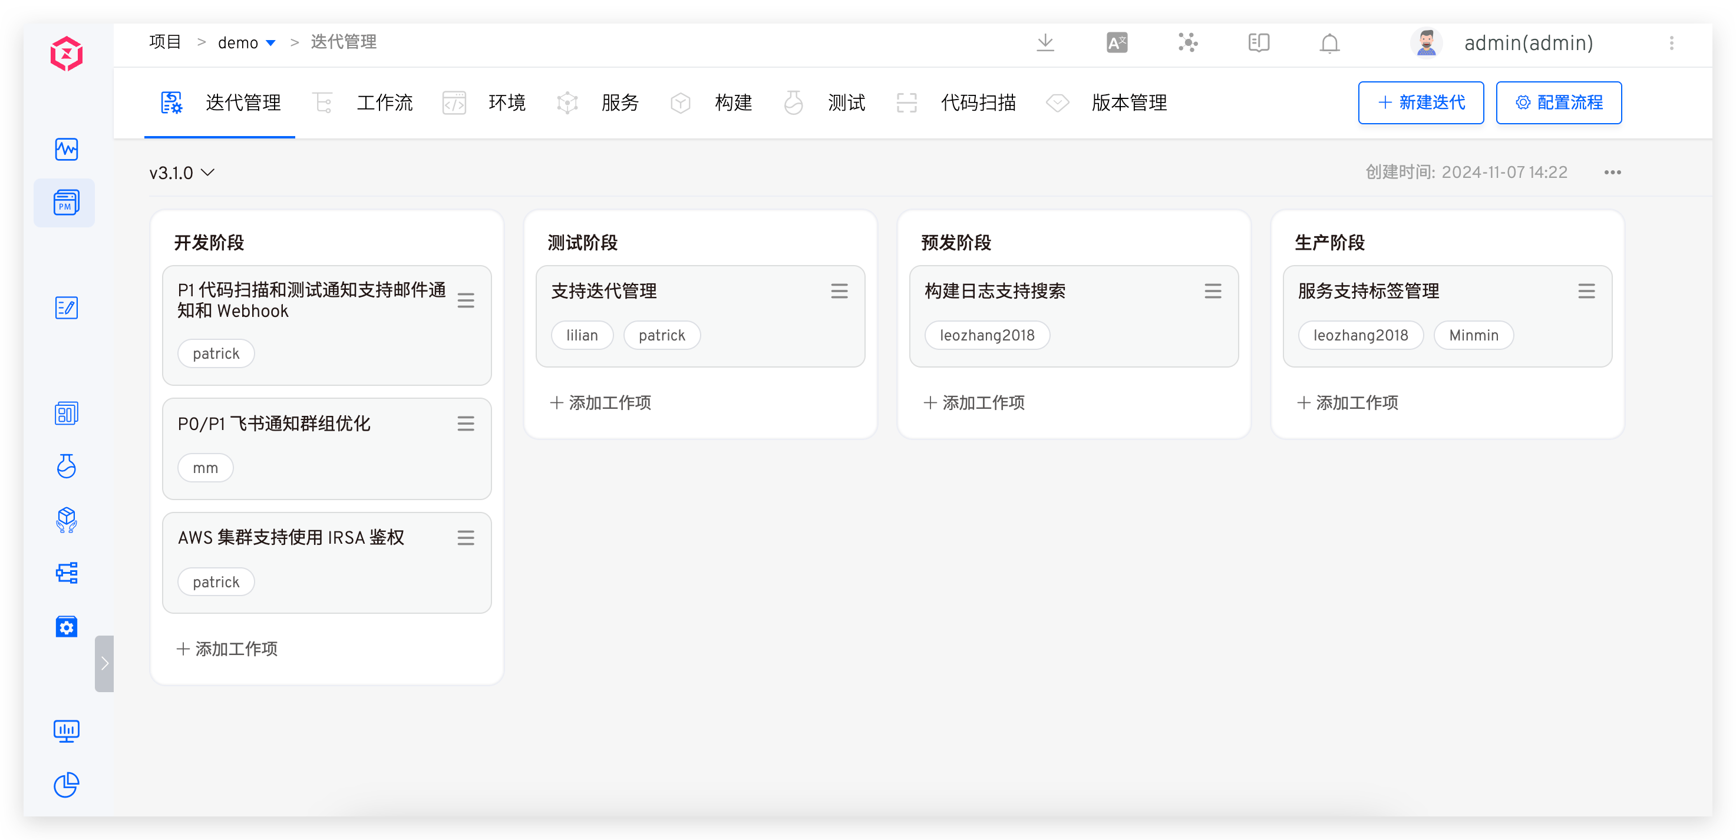
Task: Open the hamburger menu on the 支持迭代管理 card
Action: [839, 290]
